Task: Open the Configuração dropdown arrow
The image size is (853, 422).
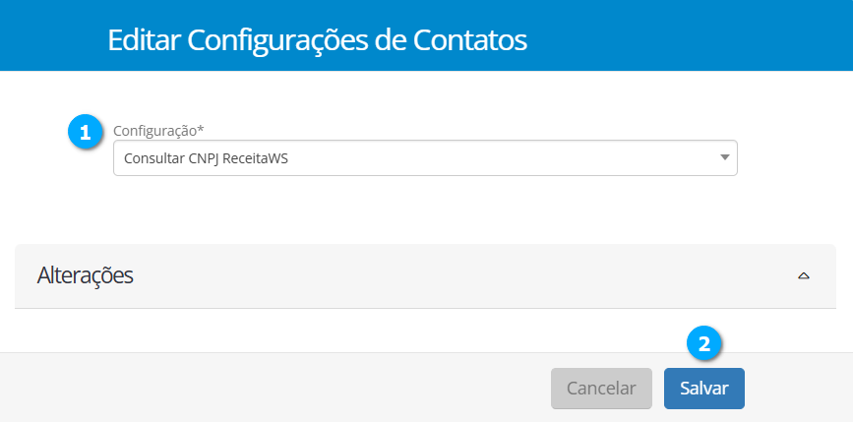Action: [x=724, y=157]
